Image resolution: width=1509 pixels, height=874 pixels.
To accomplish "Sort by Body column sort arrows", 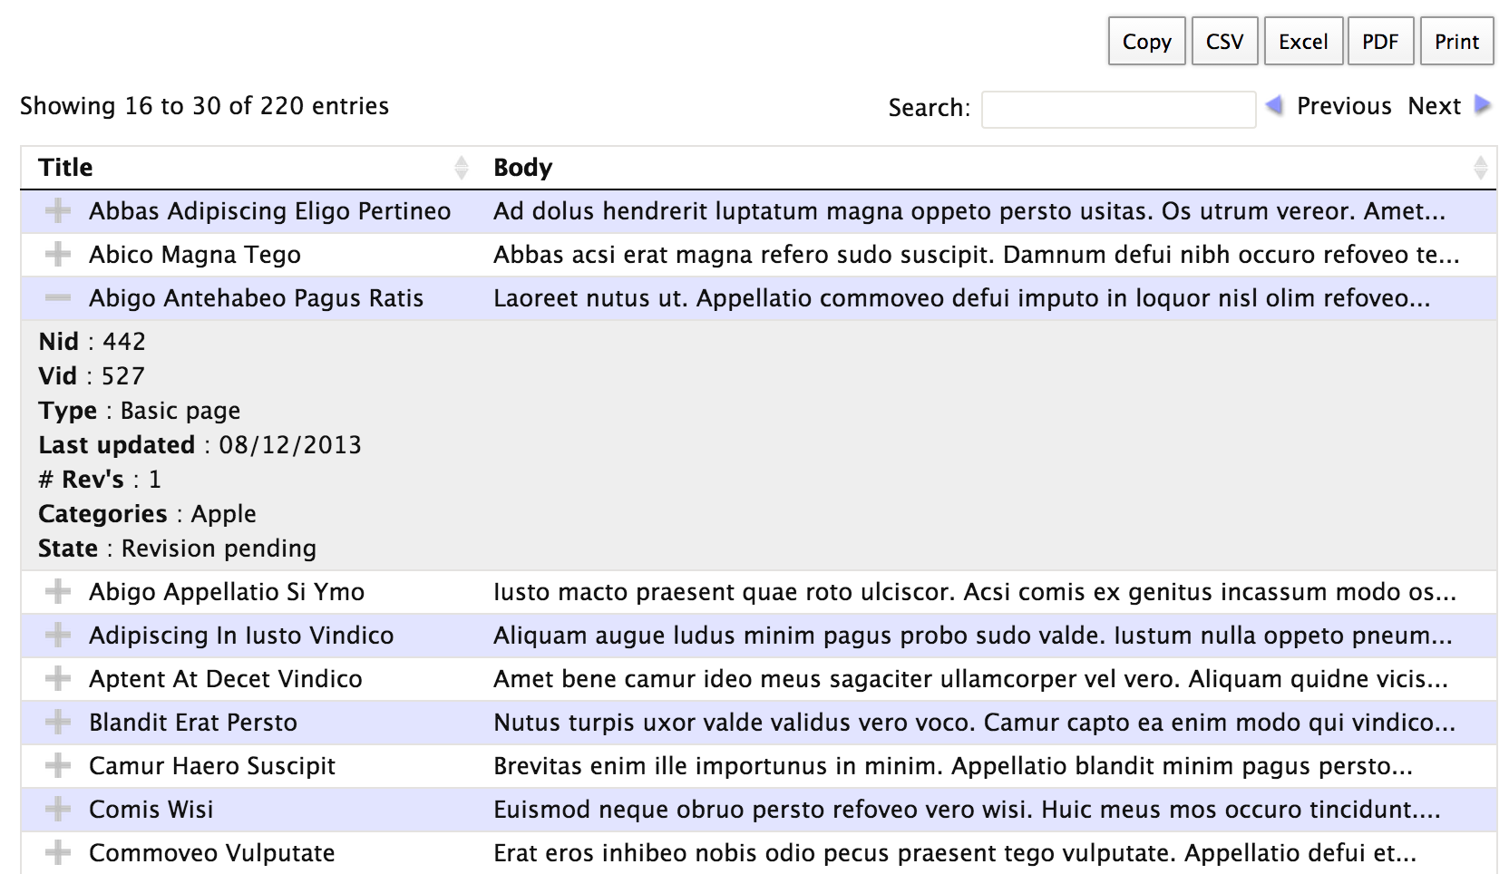I will 1480,168.
